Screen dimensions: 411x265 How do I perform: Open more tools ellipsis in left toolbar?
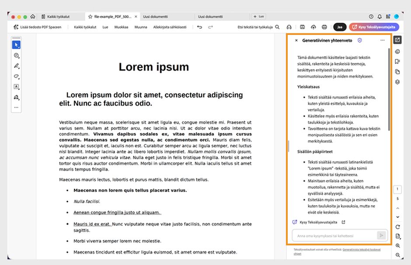click(16, 107)
